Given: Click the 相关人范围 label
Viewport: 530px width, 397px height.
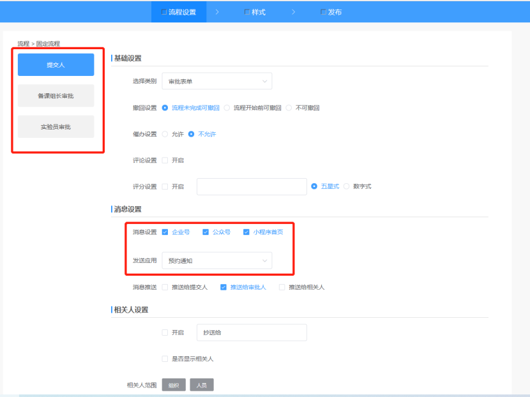Looking at the screenshot, I should pyautogui.click(x=142, y=385).
